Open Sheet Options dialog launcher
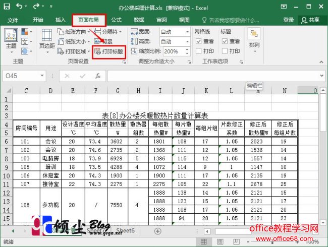328x247 pixels. tap(241, 62)
